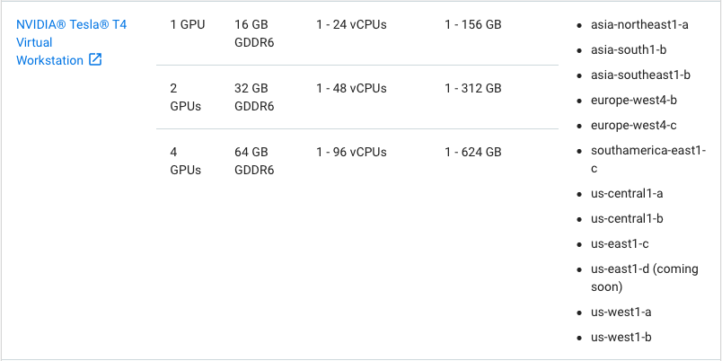This screenshot has height=361, width=722.
Task: Click the us-west1-b zone item
Action: click(621, 337)
